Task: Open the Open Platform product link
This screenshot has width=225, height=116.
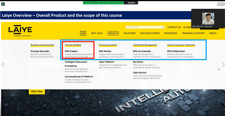Action: tap(107, 62)
